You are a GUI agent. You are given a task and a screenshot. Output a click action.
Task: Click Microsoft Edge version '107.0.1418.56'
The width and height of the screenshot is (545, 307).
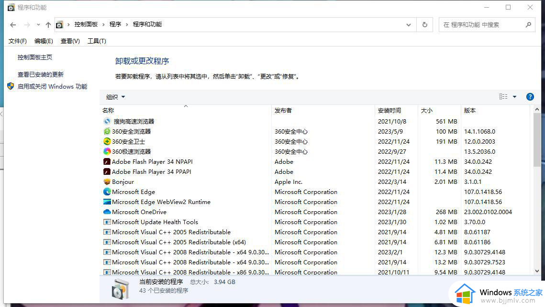click(483, 192)
